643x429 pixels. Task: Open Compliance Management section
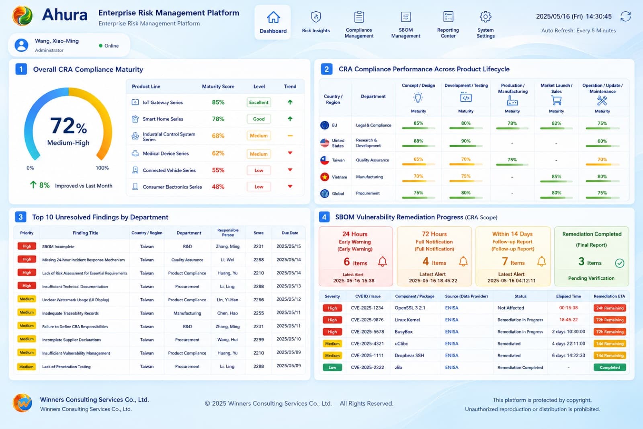pos(359,25)
